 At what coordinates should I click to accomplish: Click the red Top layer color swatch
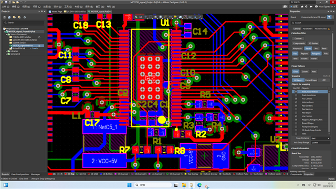(x=66, y=174)
